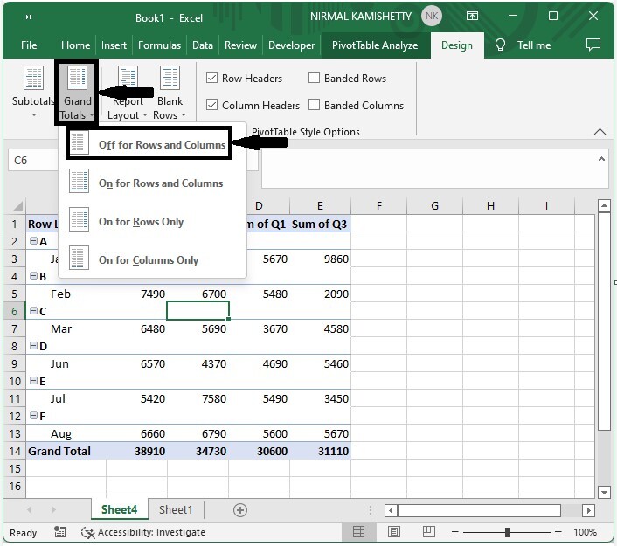This screenshot has height=546, width=617.
Task: Collapse group B in the pivot table
Action: (x=34, y=276)
